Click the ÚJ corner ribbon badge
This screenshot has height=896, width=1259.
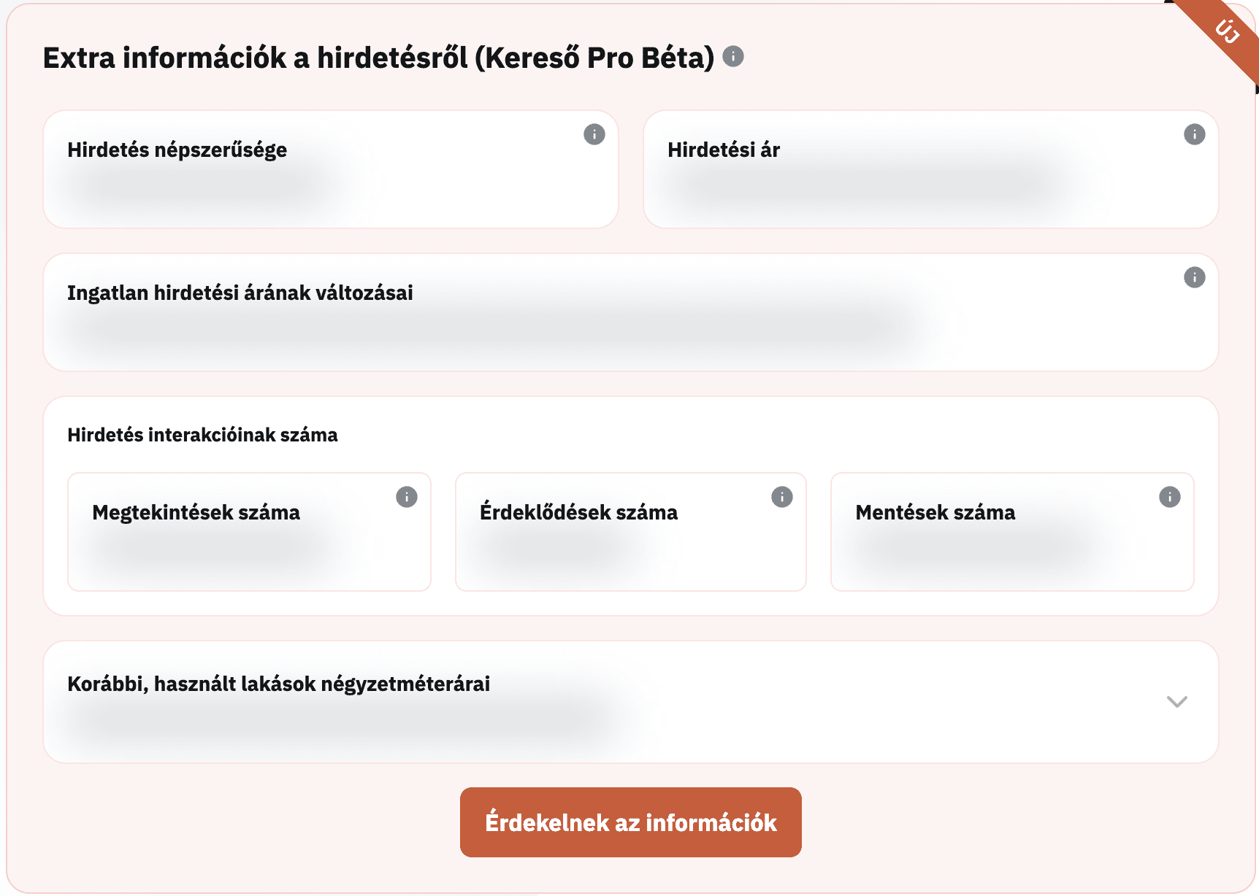pos(1228,31)
